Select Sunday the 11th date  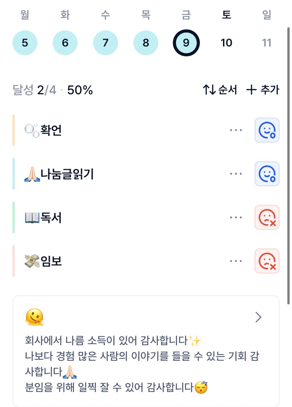pyautogui.click(x=267, y=43)
